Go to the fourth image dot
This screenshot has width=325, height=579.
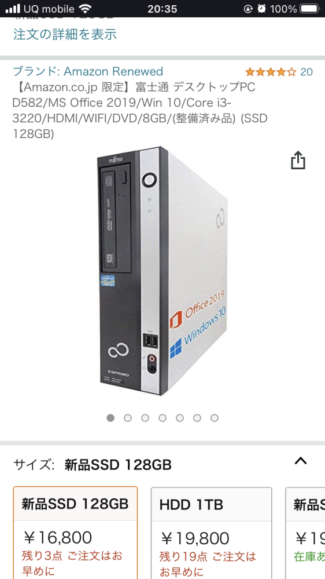(162, 418)
